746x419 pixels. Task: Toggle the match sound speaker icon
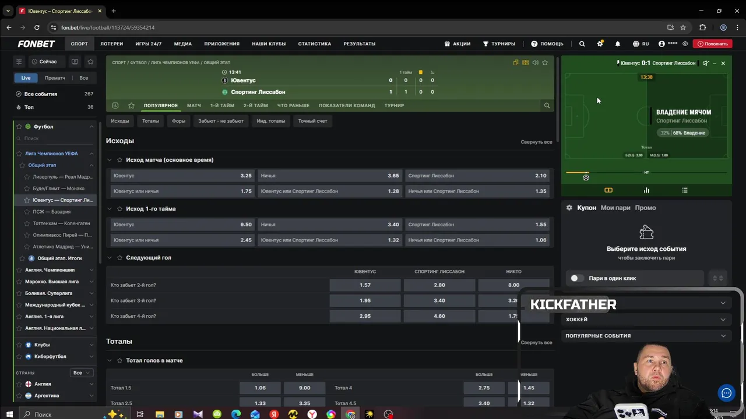pyautogui.click(x=535, y=62)
